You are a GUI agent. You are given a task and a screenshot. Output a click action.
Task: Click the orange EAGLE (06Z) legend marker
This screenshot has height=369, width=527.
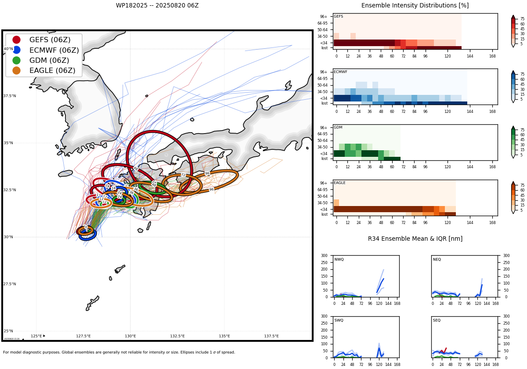(16, 70)
